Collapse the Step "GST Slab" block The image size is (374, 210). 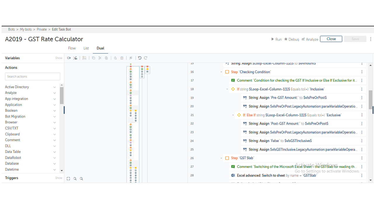tap(221, 158)
